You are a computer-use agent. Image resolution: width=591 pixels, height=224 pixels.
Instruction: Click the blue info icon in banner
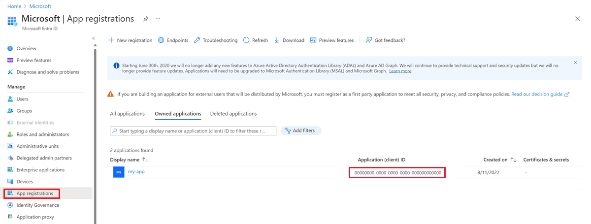point(116,65)
